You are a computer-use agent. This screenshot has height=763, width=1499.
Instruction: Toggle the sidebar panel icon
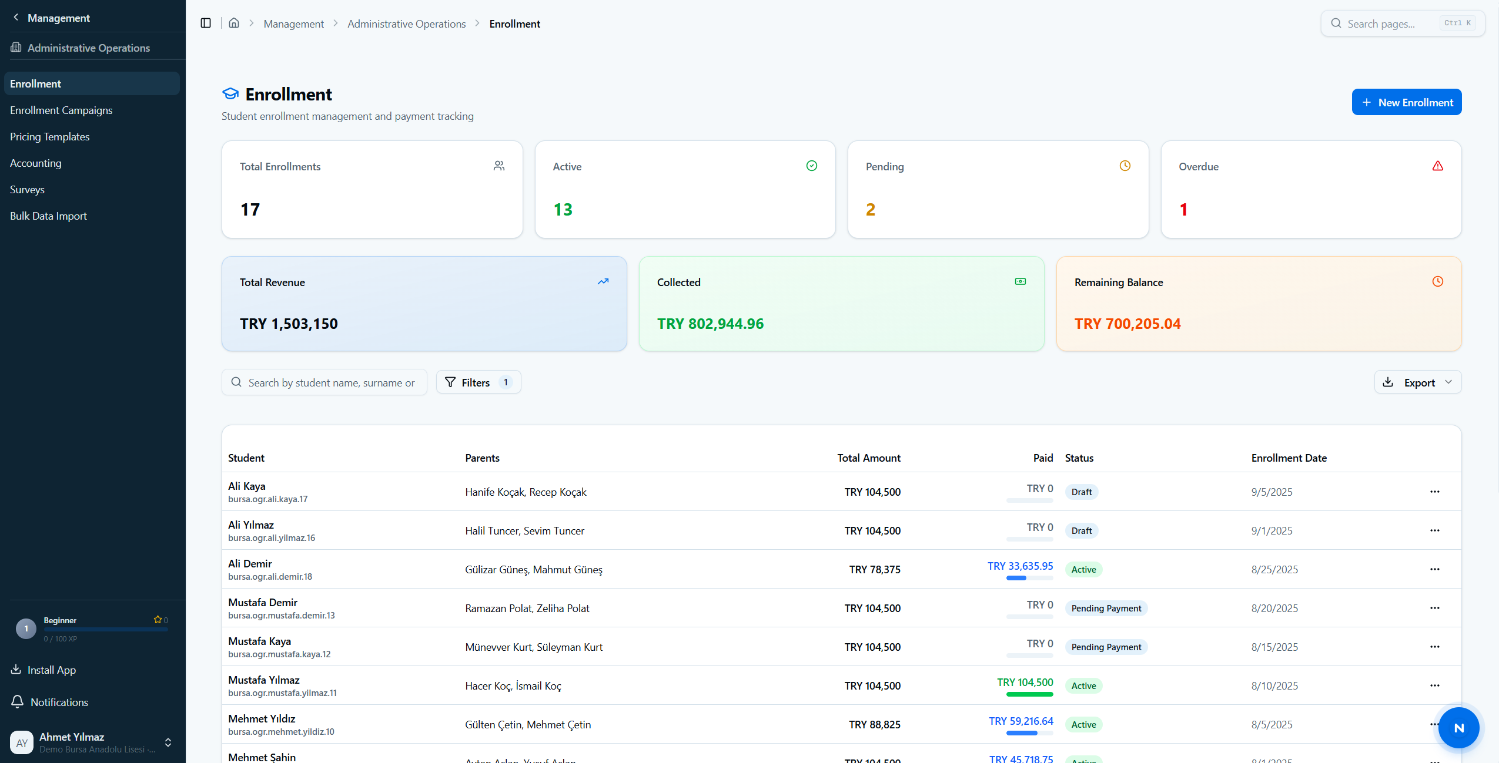(206, 23)
